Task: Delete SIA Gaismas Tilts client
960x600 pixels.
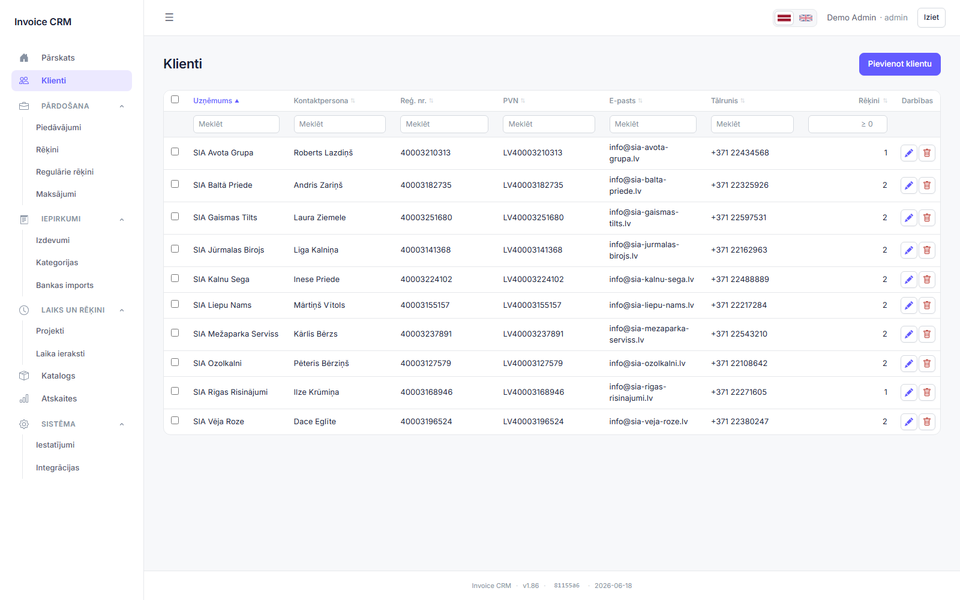Action: click(927, 218)
